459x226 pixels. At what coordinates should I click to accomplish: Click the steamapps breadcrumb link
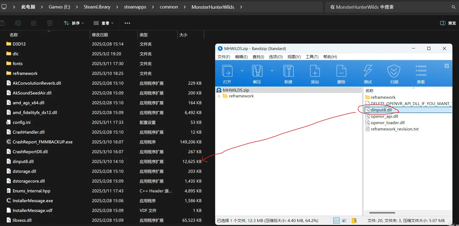click(x=135, y=7)
